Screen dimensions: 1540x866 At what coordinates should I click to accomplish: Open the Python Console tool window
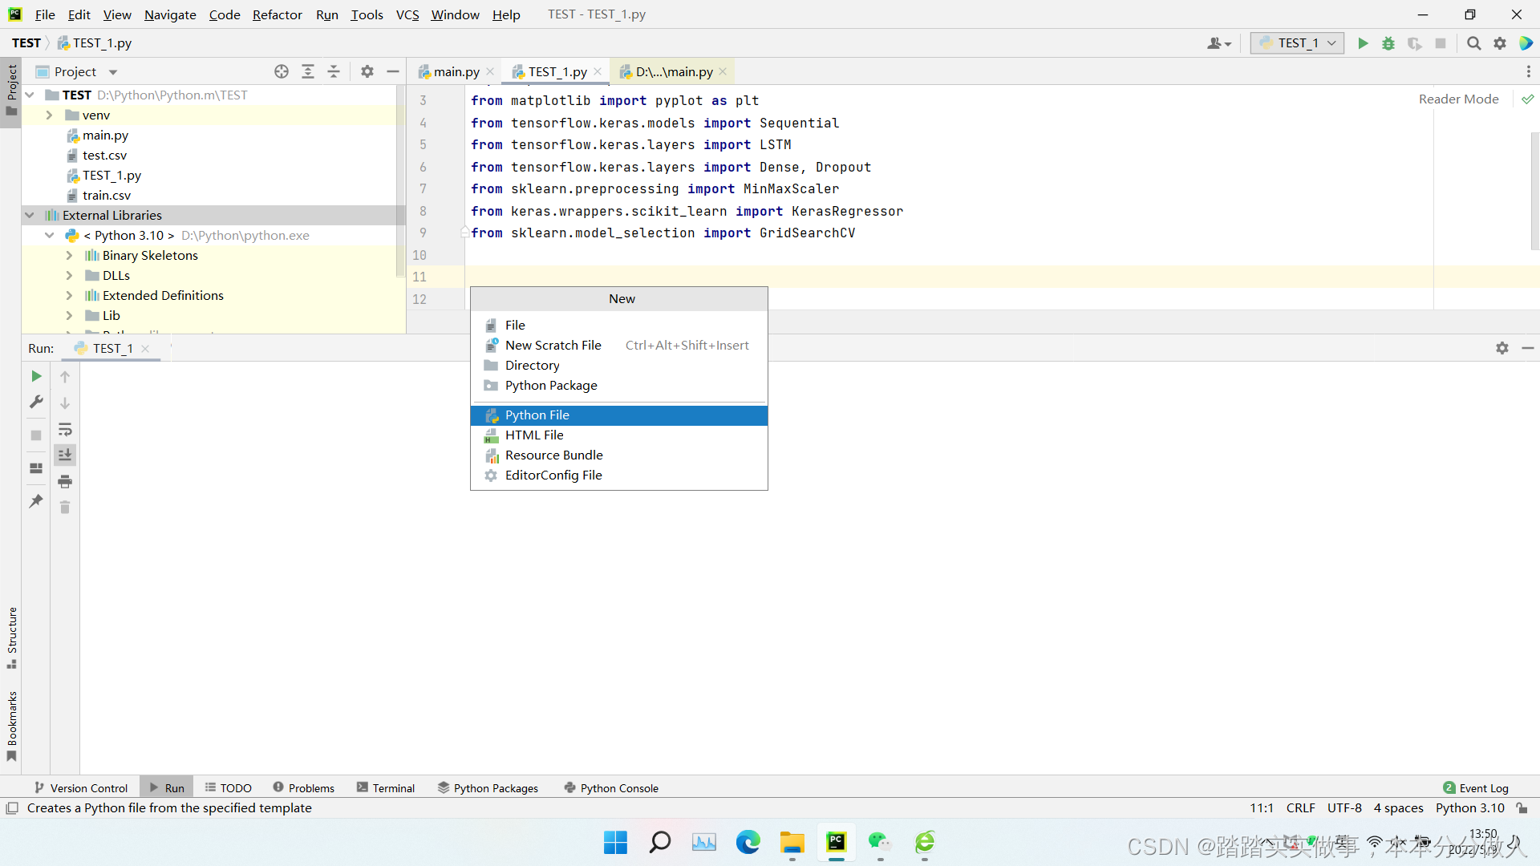click(611, 788)
